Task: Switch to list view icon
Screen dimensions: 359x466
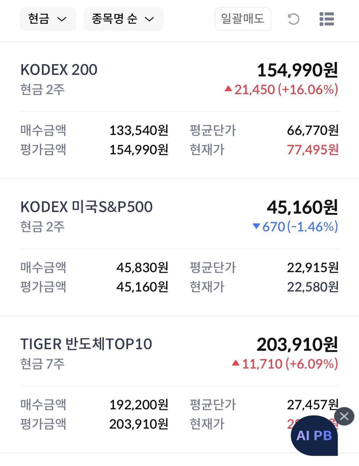Action: pyautogui.click(x=326, y=19)
